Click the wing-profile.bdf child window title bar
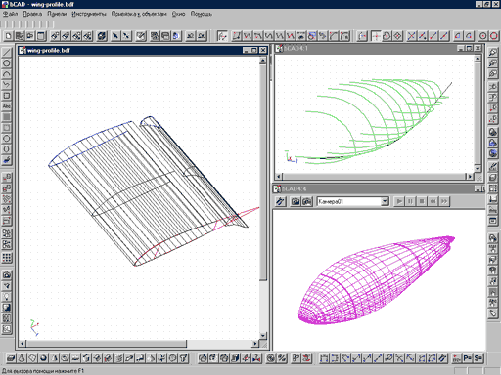This screenshot has width=501, height=375. pos(130,50)
